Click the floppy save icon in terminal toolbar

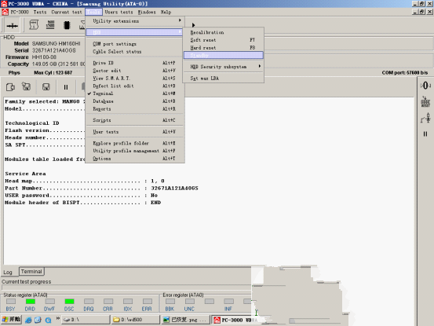pyautogui.click(x=46, y=87)
